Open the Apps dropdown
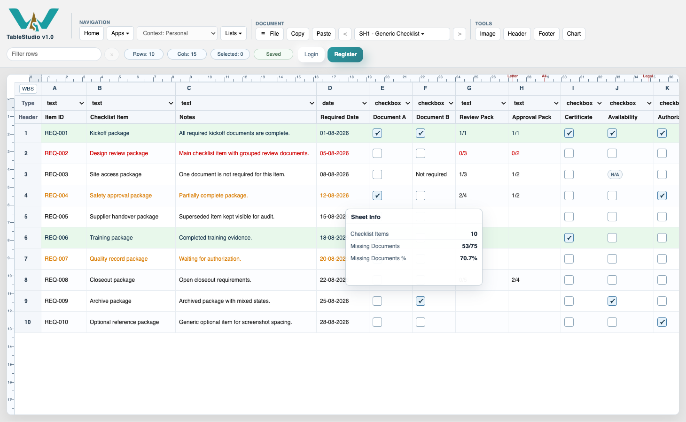686x422 pixels. click(120, 33)
